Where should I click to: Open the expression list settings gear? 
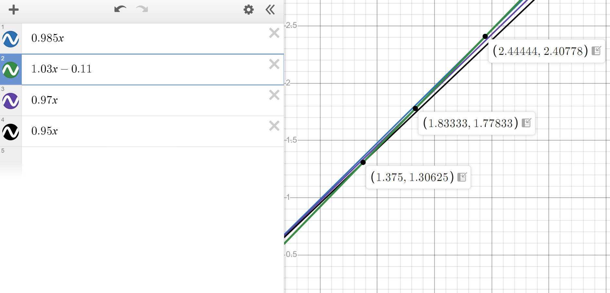tap(248, 10)
